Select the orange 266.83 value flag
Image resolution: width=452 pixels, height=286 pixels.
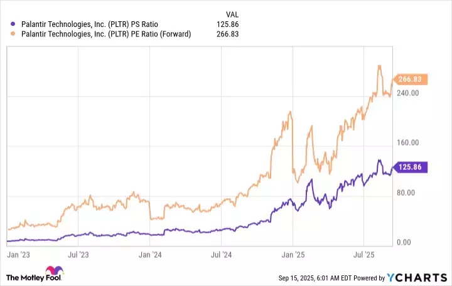tap(410, 80)
